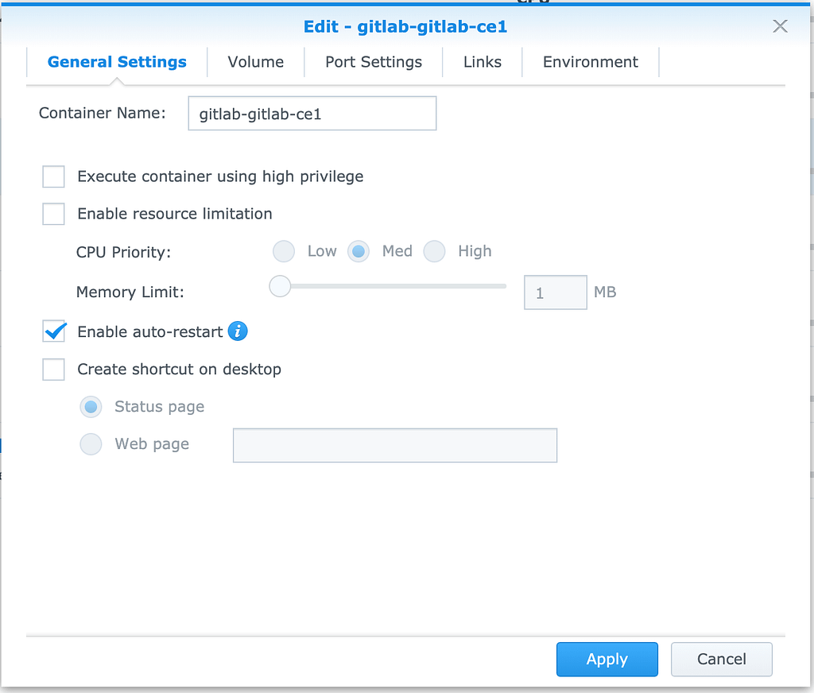This screenshot has height=693, width=814.
Task: Check Enable resource limitation box
Action: tap(53, 214)
